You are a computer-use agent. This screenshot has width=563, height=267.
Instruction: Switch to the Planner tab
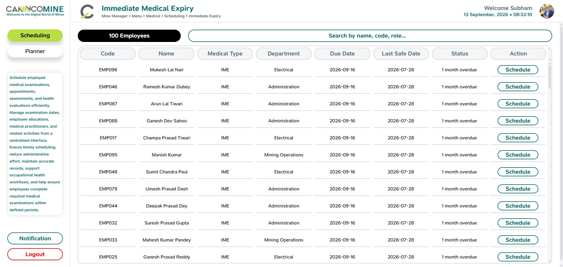(35, 51)
